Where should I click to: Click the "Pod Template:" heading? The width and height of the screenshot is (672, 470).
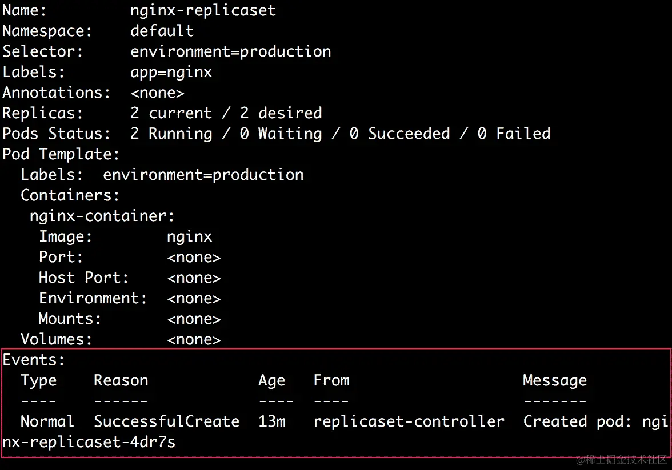(x=61, y=154)
